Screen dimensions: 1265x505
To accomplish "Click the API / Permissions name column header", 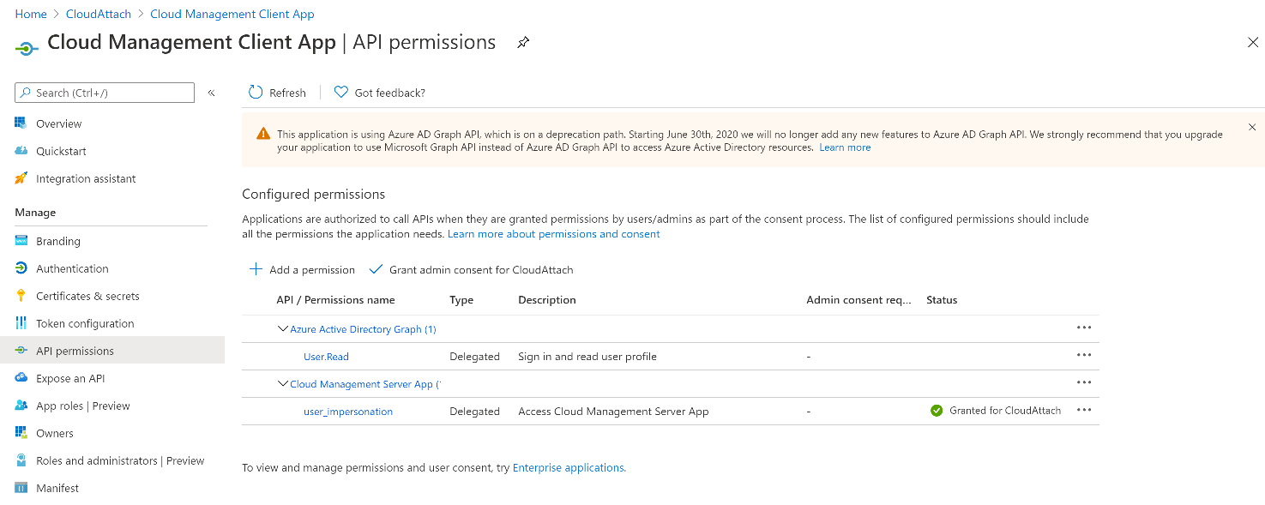I will point(335,300).
